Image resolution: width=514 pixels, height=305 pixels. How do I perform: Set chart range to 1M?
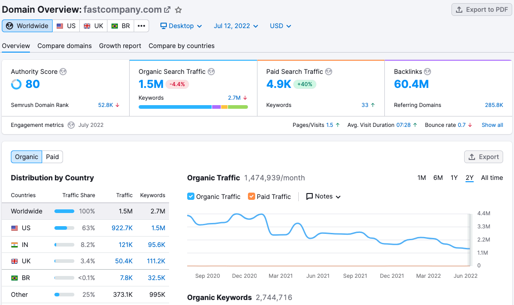click(422, 178)
